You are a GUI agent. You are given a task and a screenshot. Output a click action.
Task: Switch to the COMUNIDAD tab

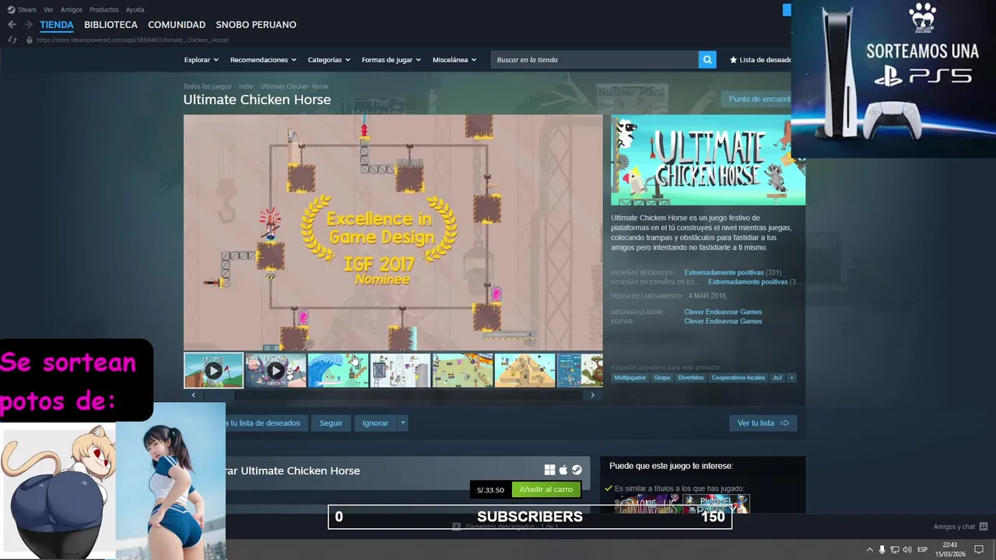(177, 25)
